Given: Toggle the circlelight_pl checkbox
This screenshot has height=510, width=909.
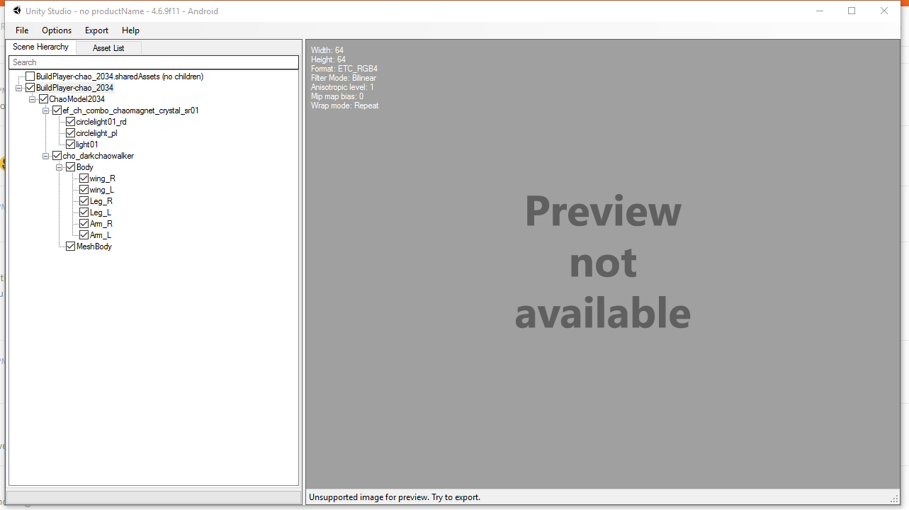Looking at the screenshot, I should pyautogui.click(x=70, y=133).
